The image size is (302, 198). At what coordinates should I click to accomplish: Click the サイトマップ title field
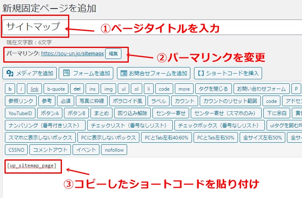click(x=152, y=27)
